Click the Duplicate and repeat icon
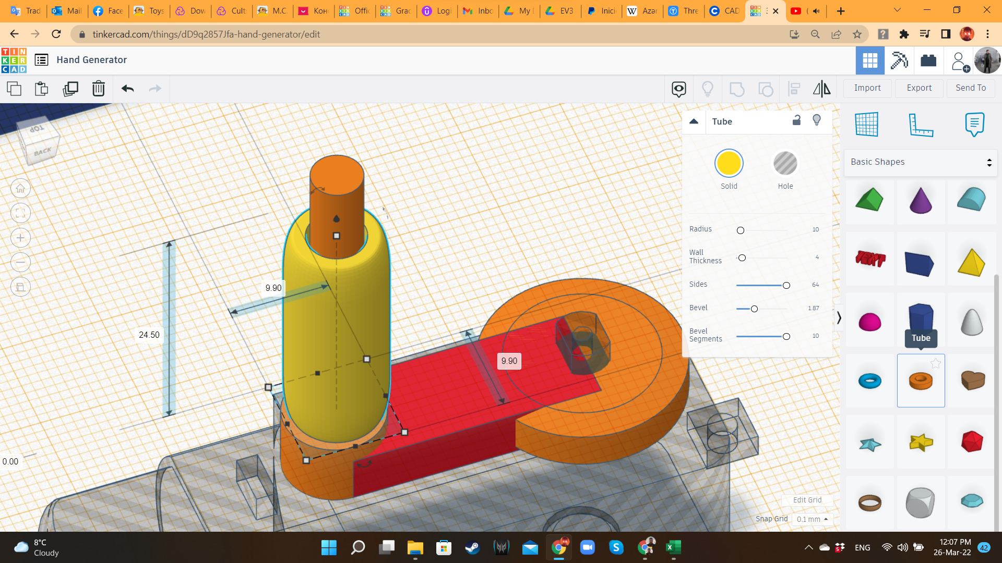The image size is (1002, 563). (70, 89)
